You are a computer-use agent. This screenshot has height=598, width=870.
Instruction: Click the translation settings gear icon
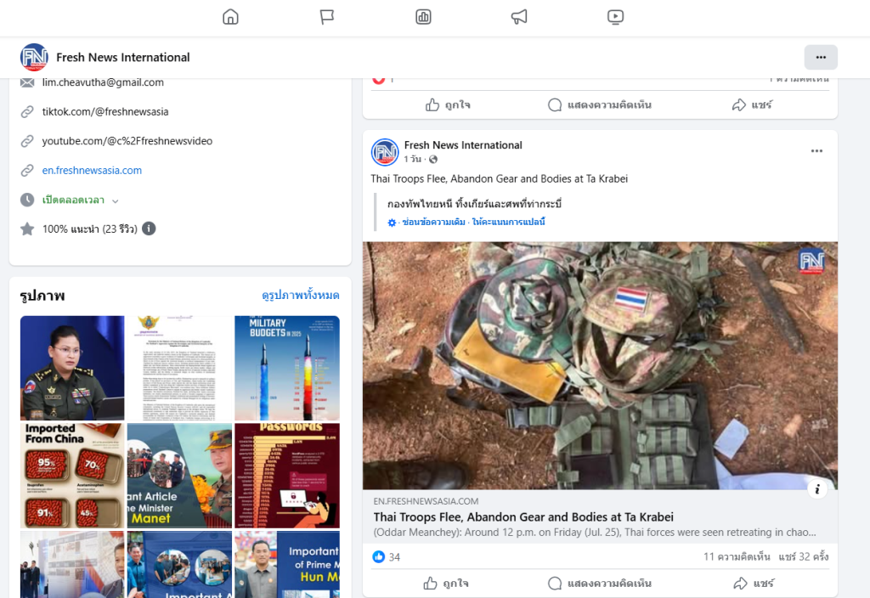click(x=392, y=223)
